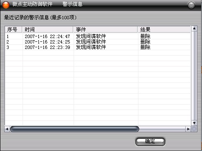The image size is (202, 151).
Task: Click 删除 result in row 3
Action: pyautogui.click(x=145, y=47)
